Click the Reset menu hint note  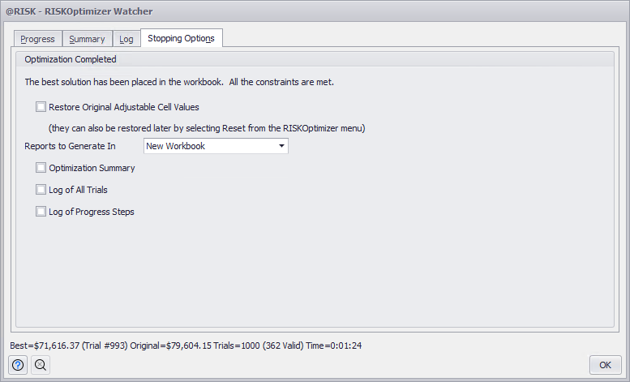click(x=207, y=127)
